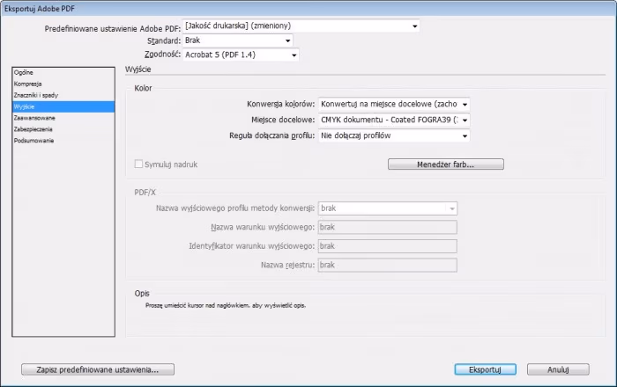
Task: Click the Kolor group heading
Action: (143, 88)
